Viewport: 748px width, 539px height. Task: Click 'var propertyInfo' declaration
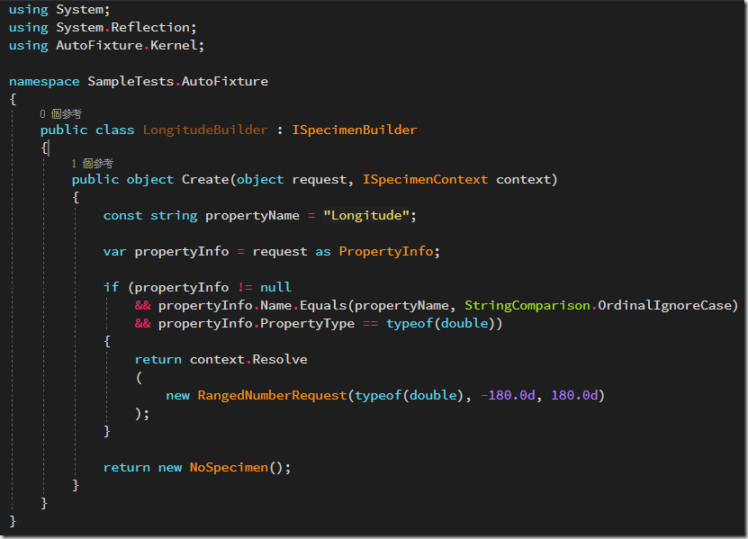(166, 251)
